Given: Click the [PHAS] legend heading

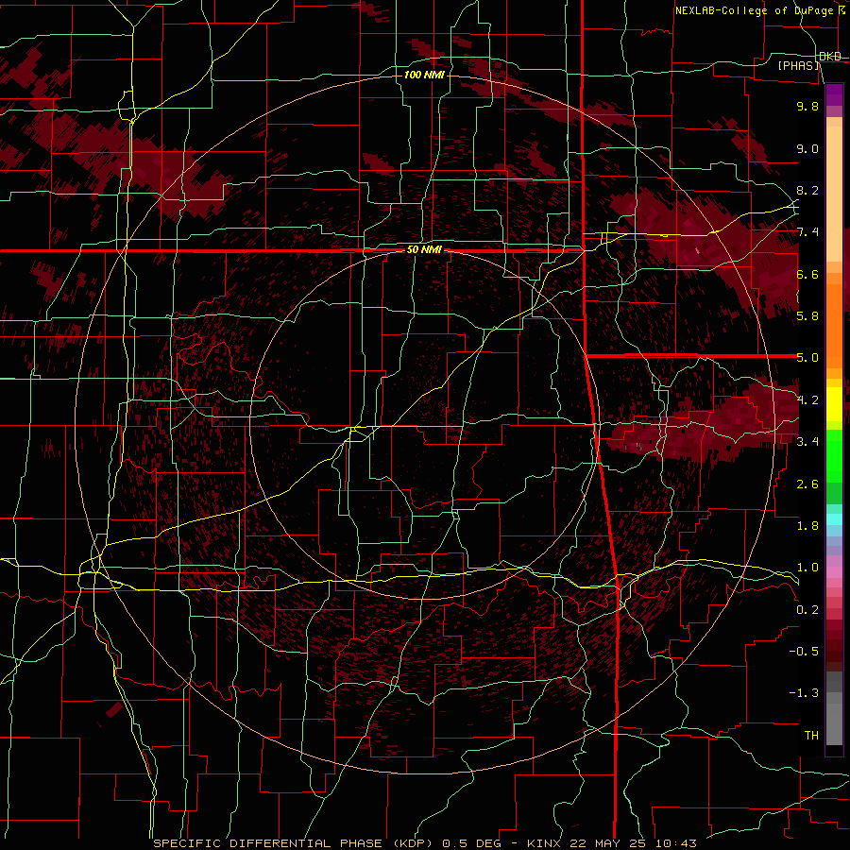Looking at the screenshot, I should pyautogui.click(x=798, y=65).
